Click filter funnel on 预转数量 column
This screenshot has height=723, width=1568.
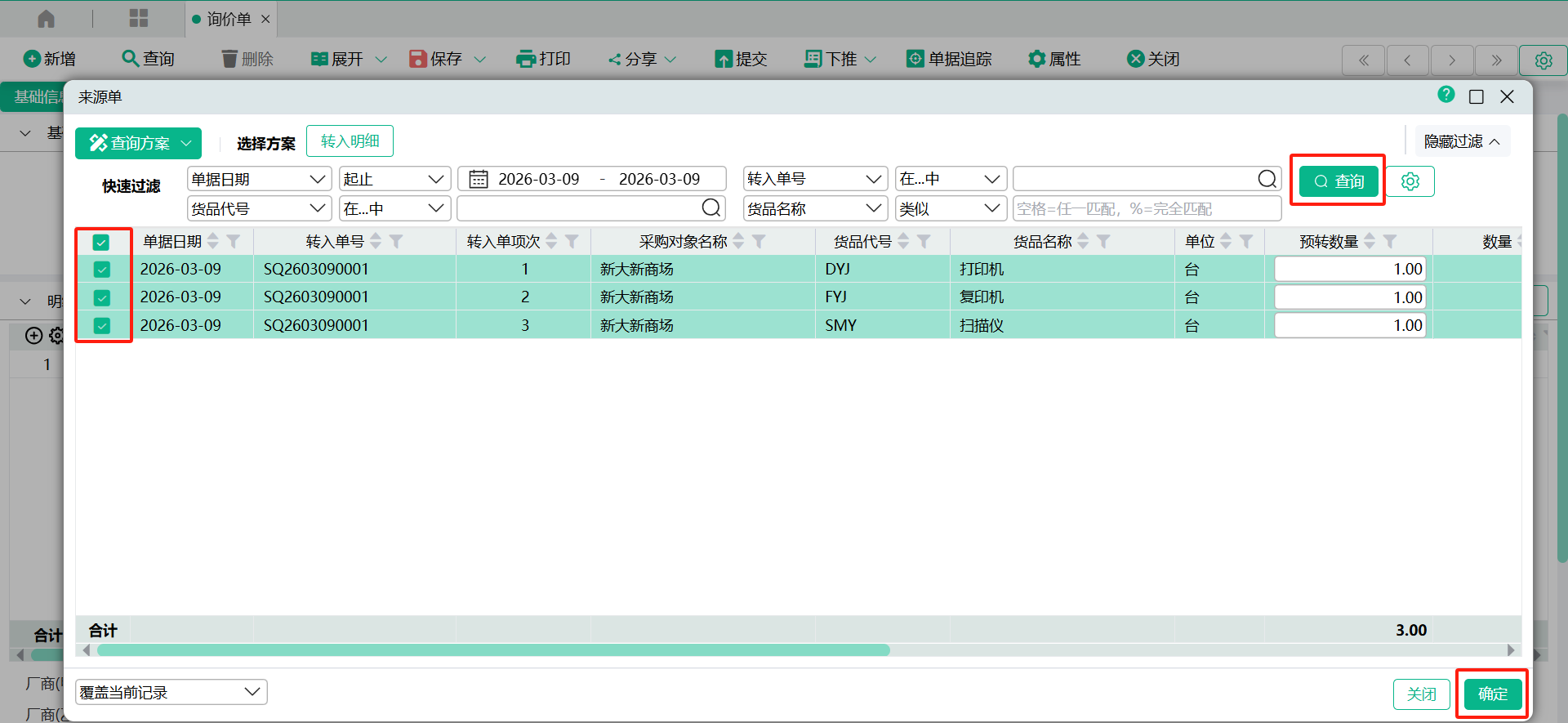coord(1390,242)
